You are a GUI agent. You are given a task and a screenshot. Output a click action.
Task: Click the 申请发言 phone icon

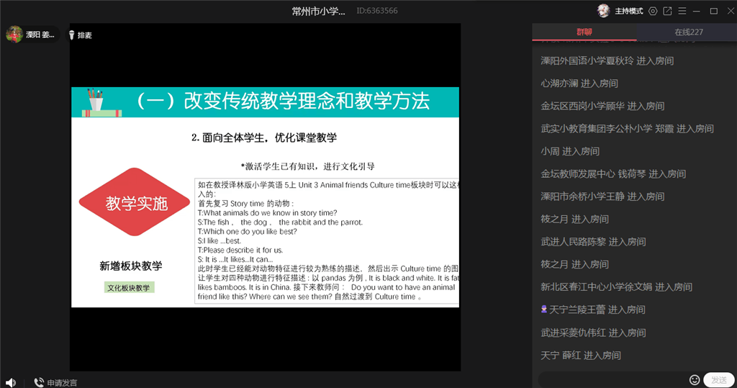click(39, 383)
